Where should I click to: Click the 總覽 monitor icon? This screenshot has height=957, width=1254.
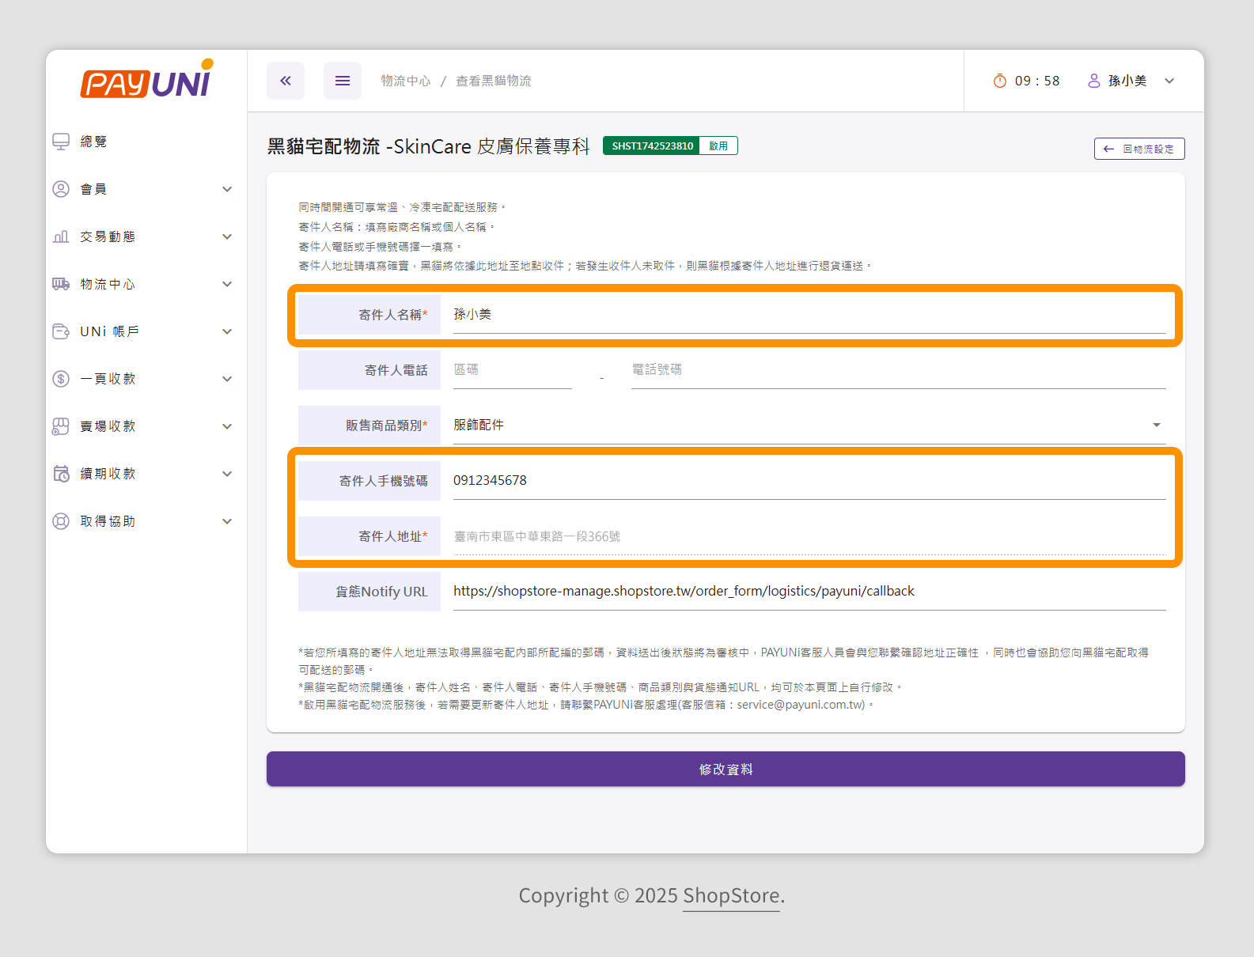point(61,142)
